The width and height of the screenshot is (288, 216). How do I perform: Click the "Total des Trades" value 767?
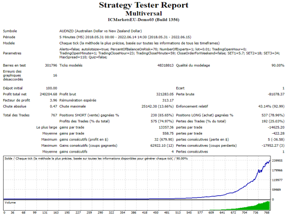pos(54,115)
